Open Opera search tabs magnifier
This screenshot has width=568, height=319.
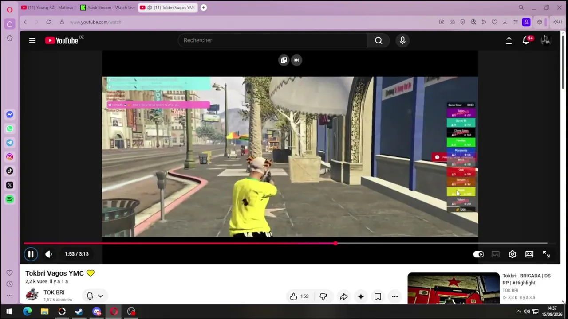(x=521, y=8)
